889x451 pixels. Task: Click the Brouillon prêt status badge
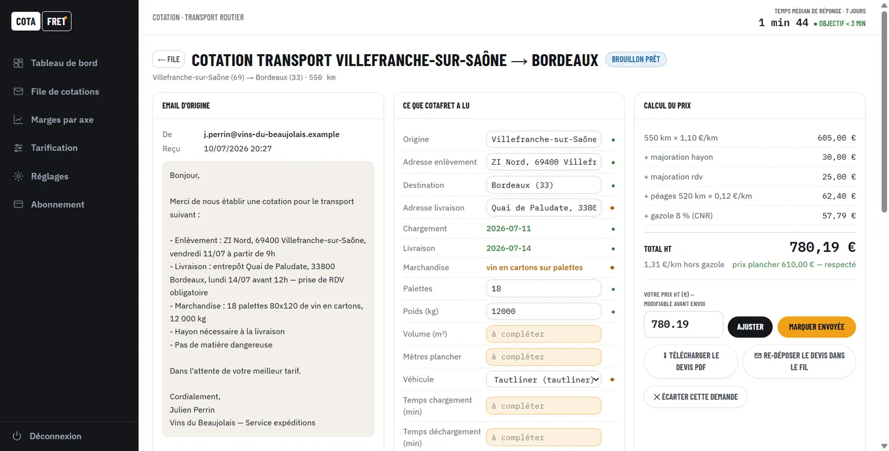tap(636, 59)
